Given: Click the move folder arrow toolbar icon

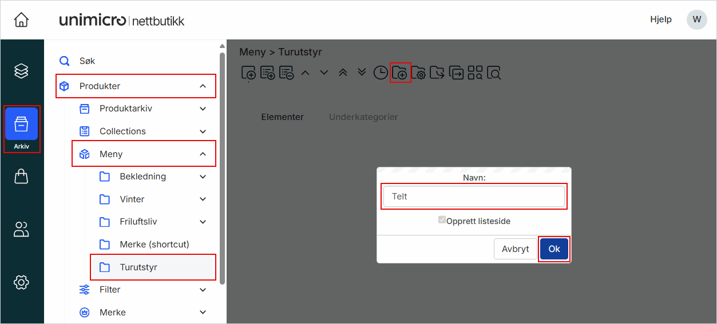Looking at the screenshot, I should point(437,73).
